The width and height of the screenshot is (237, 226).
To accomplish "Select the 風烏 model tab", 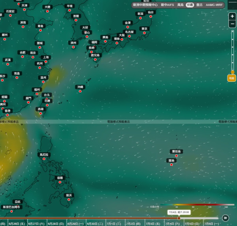I will [x=181, y=5].
